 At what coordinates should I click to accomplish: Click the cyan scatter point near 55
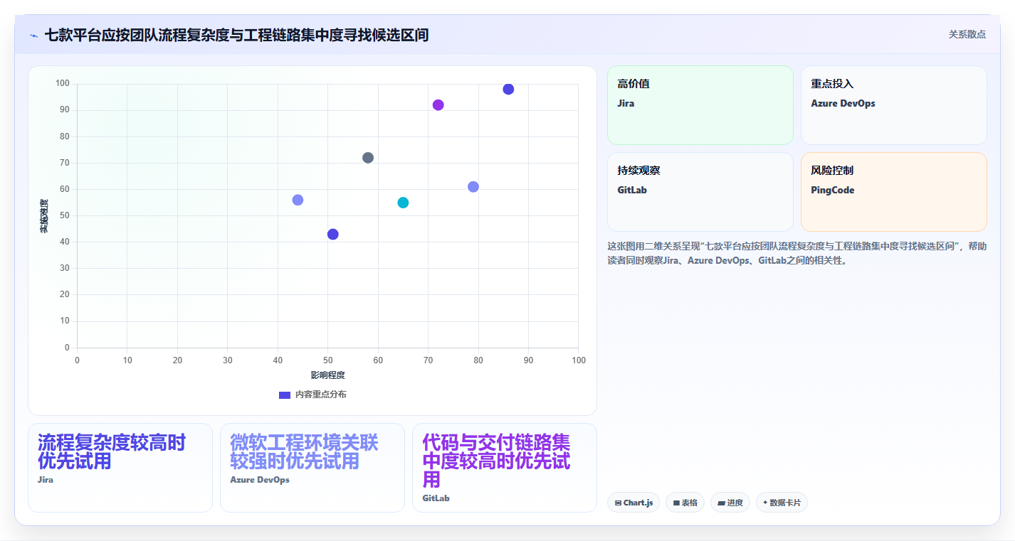403,203
